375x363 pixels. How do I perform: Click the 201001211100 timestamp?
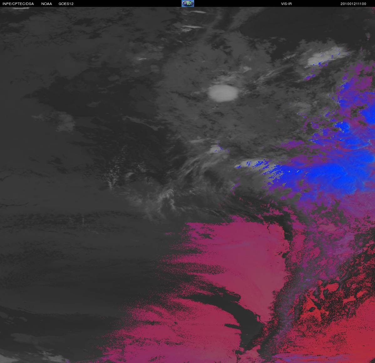pos(353,4)
